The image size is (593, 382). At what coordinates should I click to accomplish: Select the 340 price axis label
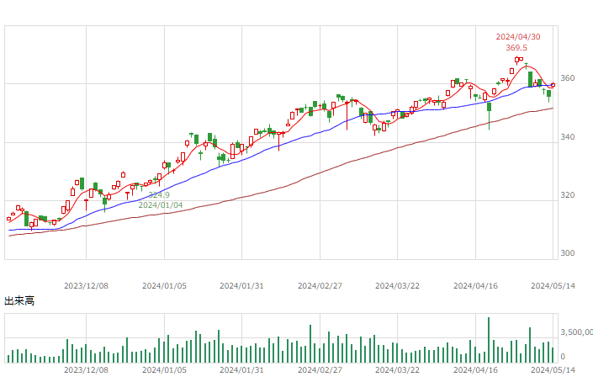coord(567,136)
